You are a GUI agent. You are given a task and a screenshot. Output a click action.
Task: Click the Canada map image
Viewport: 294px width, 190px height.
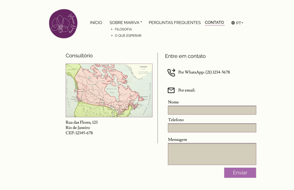(109, 90)
